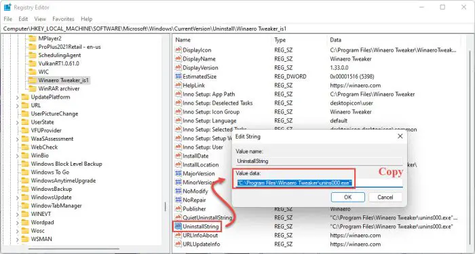Expand the WinBio registry key
The height and width of the screenshot is (254, 475).
(17, 156)
